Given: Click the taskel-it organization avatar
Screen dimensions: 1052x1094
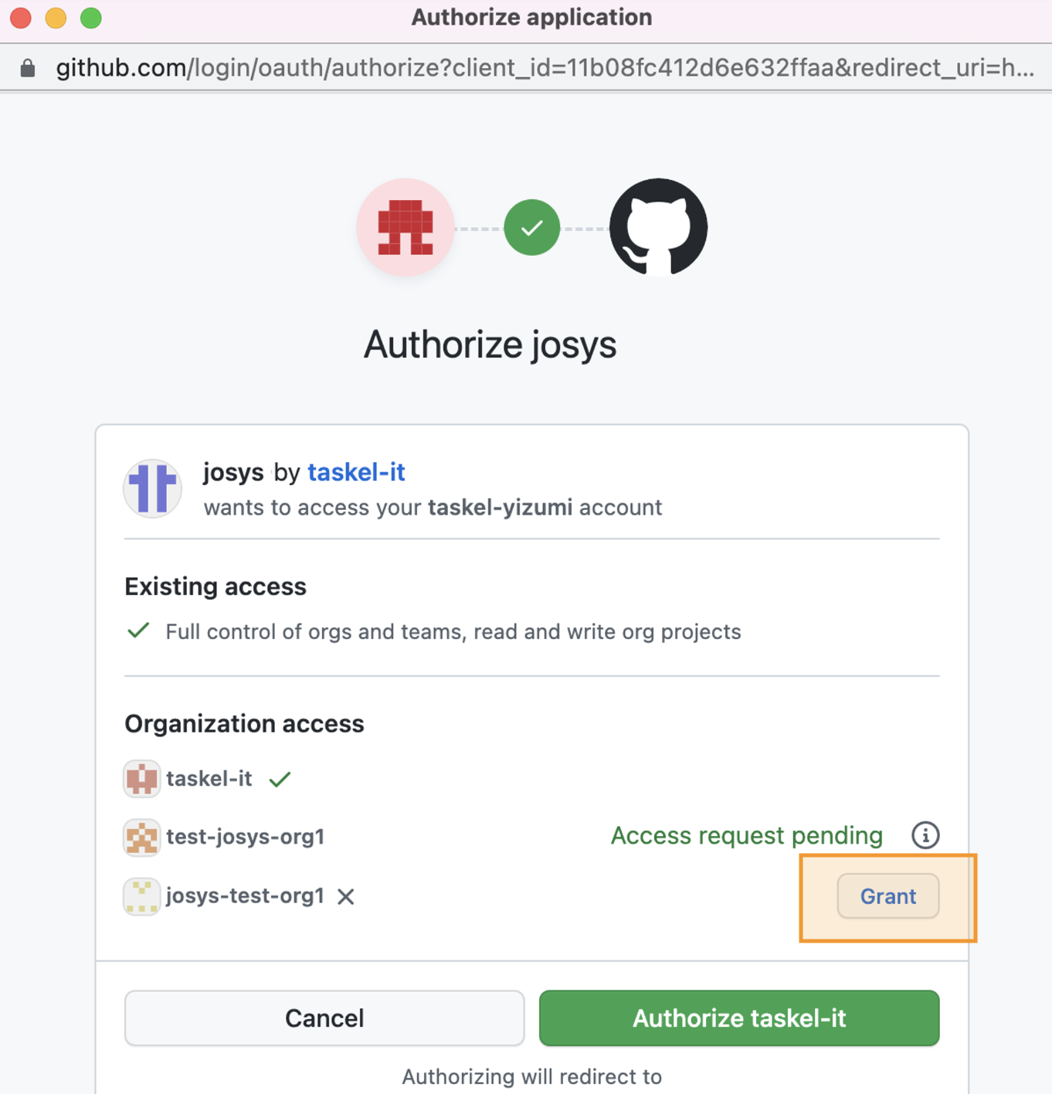Looking at the screenshot, I should point(141,779).
